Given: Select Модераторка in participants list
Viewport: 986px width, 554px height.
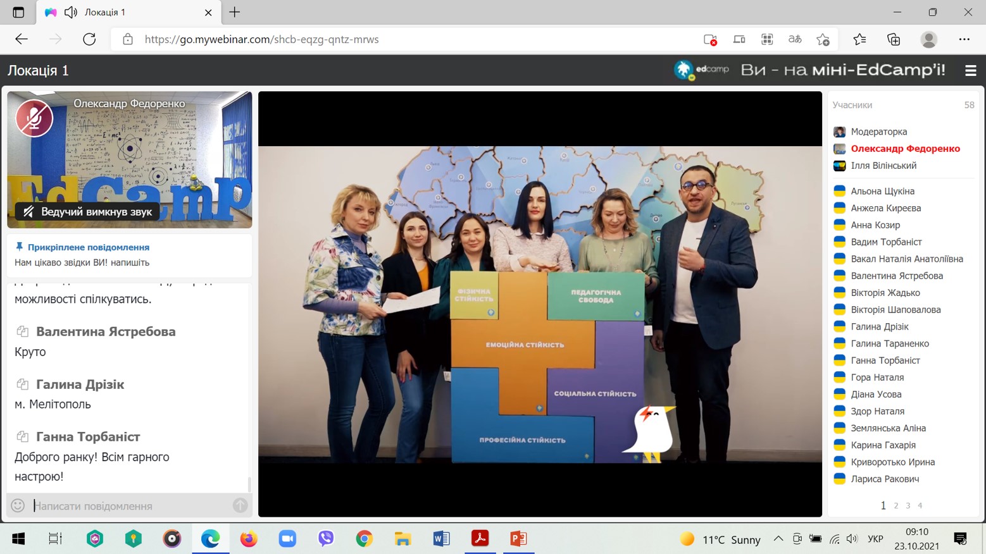Looking at the screenshot, I should (x=879, y=132).
